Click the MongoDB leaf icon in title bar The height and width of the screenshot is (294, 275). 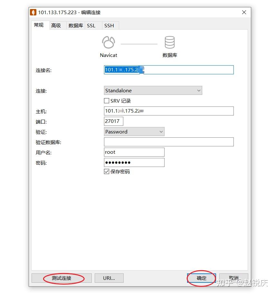[x=33, y=12]
